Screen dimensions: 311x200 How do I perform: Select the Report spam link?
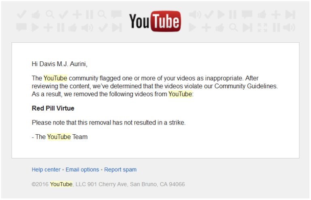pos(120,170)
